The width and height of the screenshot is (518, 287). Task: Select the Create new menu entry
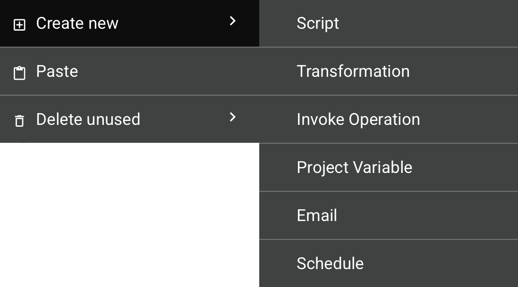point(77,23)
